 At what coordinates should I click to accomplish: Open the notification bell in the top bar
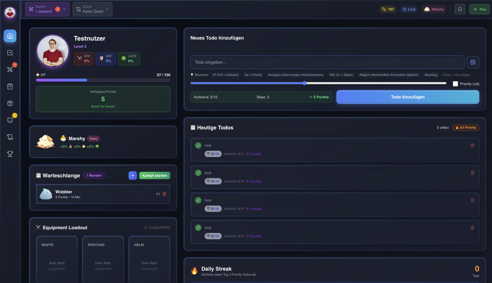(x=460, y=9)
